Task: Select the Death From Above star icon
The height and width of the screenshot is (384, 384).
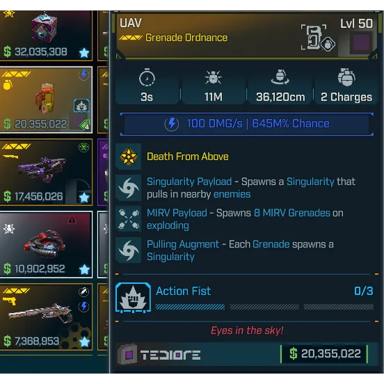Action: [128, 157]
